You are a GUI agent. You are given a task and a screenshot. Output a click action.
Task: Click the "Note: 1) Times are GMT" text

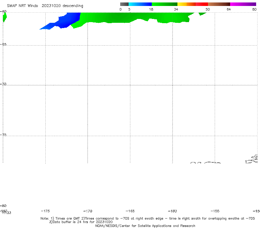pos(60,219)
